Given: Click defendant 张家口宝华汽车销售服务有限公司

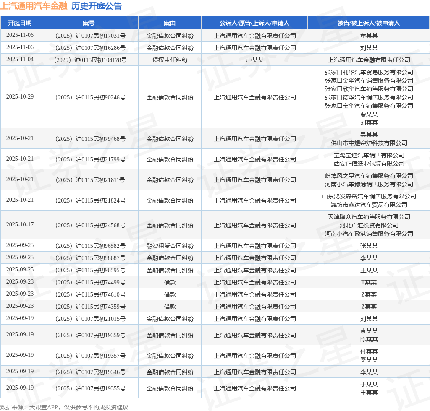Looking at the screenshot, I should (369, 106).
